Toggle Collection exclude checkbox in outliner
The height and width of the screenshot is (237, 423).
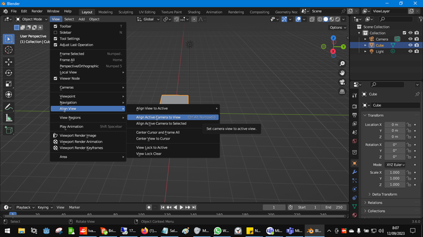point(404,33)
